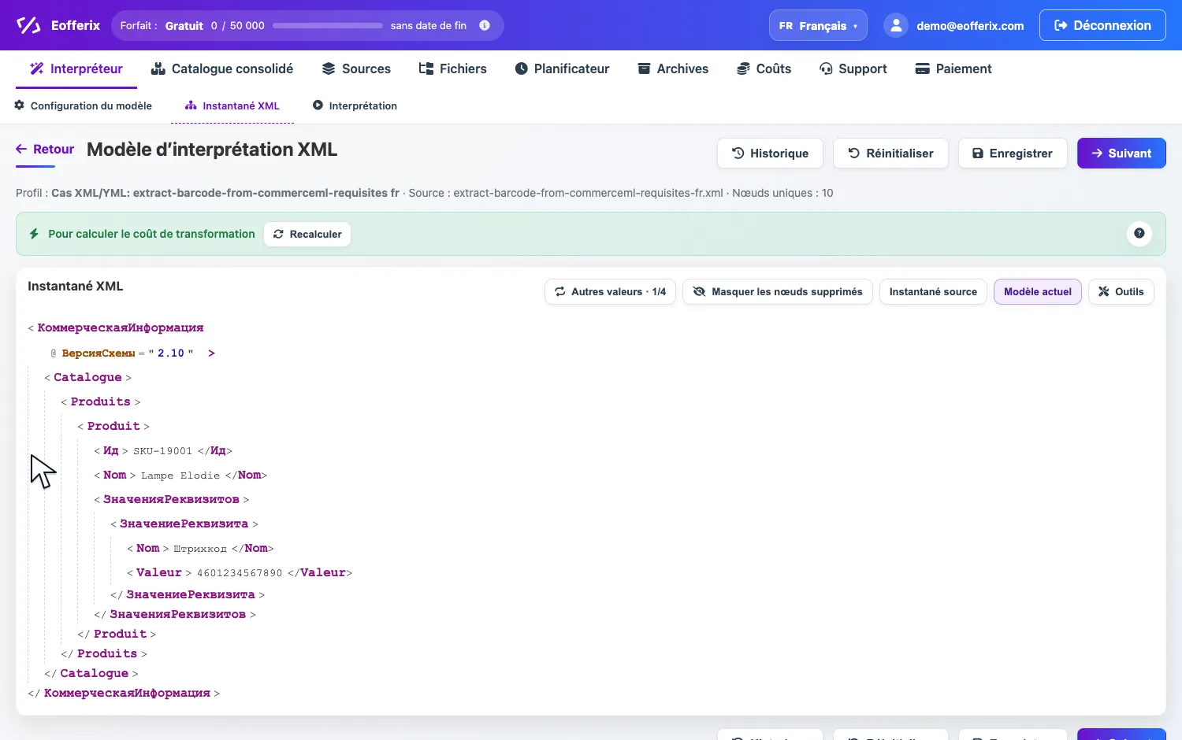Click demo@eofferix.com account email
1182x740 pixels.
(970, 25)
